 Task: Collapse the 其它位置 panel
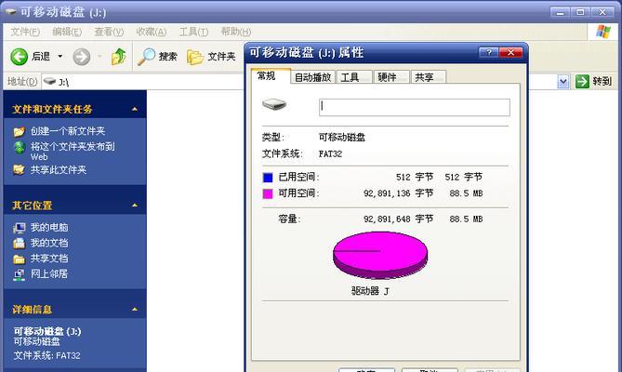coord(135,205)
